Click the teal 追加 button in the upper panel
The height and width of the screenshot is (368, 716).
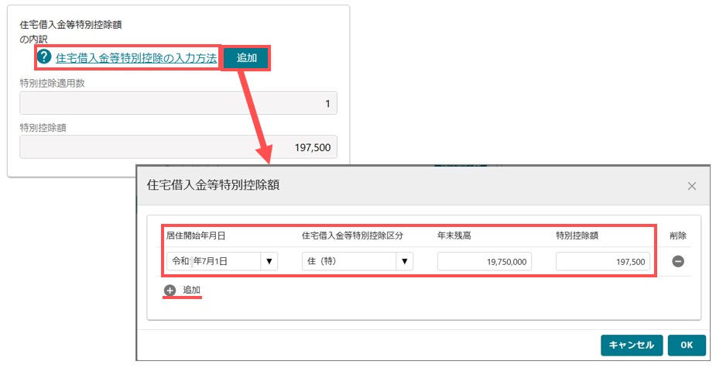247,58
